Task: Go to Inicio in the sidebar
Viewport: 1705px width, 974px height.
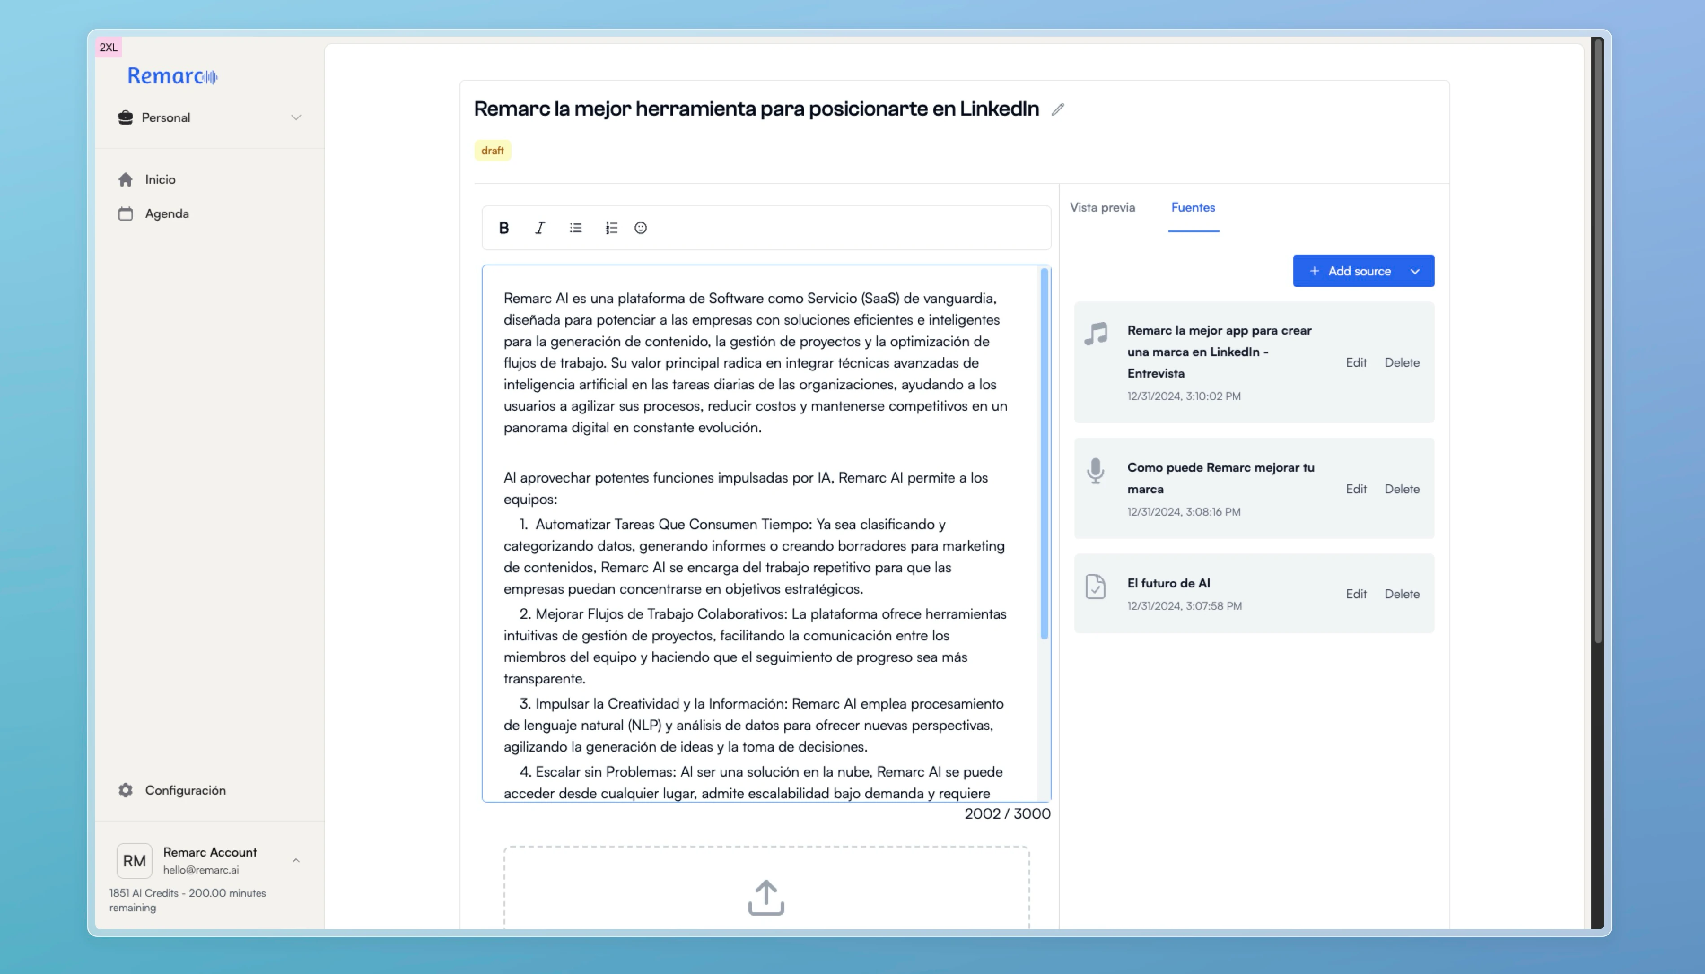Action: (x=160, y=179)
